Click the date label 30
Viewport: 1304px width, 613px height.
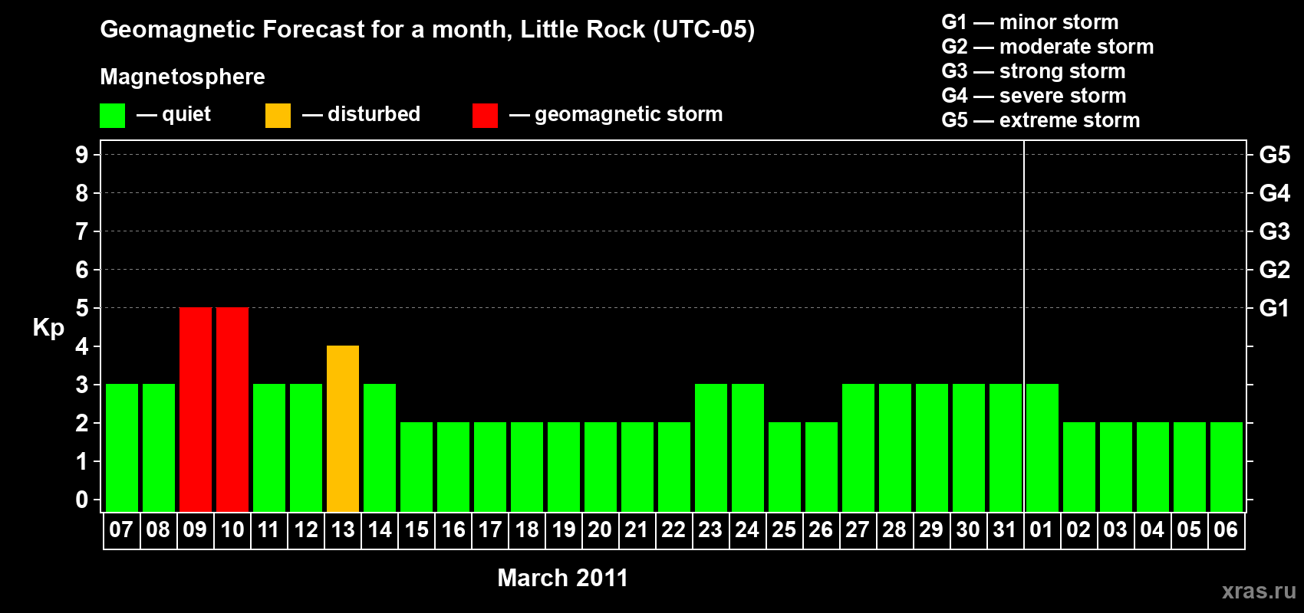pos(968,530)
